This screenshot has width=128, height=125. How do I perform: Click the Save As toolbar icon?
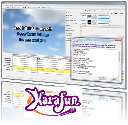(10, 7)
